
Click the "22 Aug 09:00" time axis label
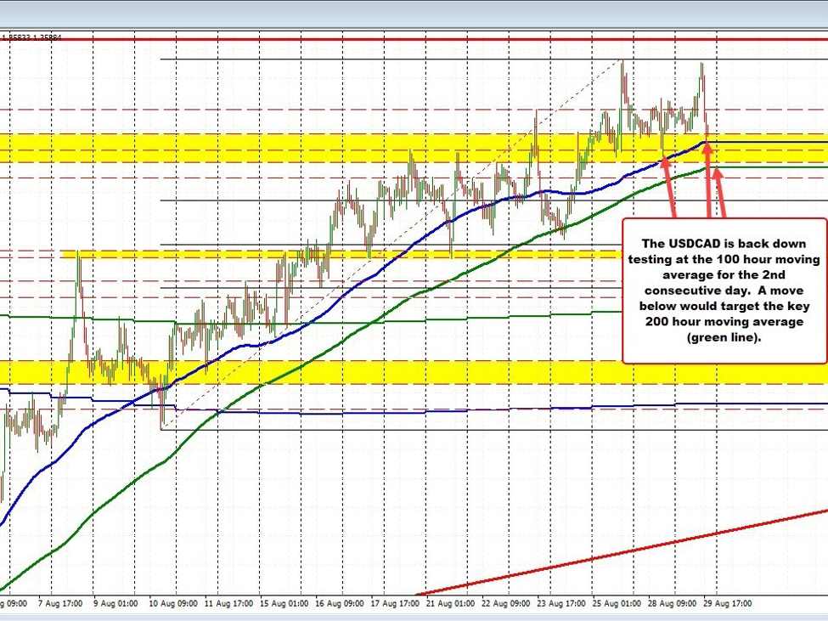[x=505, y=603]
